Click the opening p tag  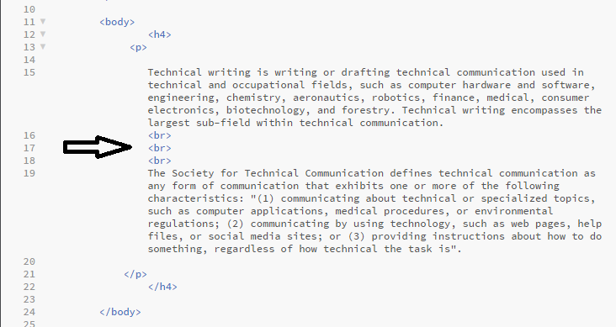138,48
